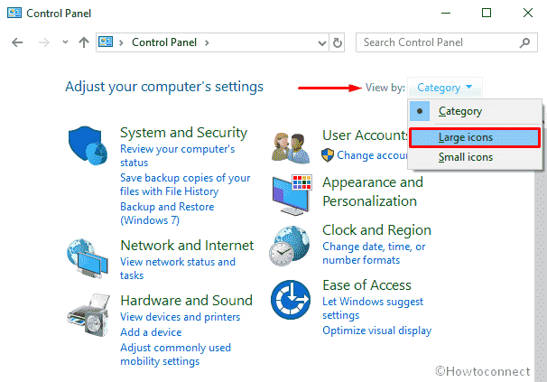Open System and Security category
Viewport: 547px width, 382px height.
[x=183, y=133]
